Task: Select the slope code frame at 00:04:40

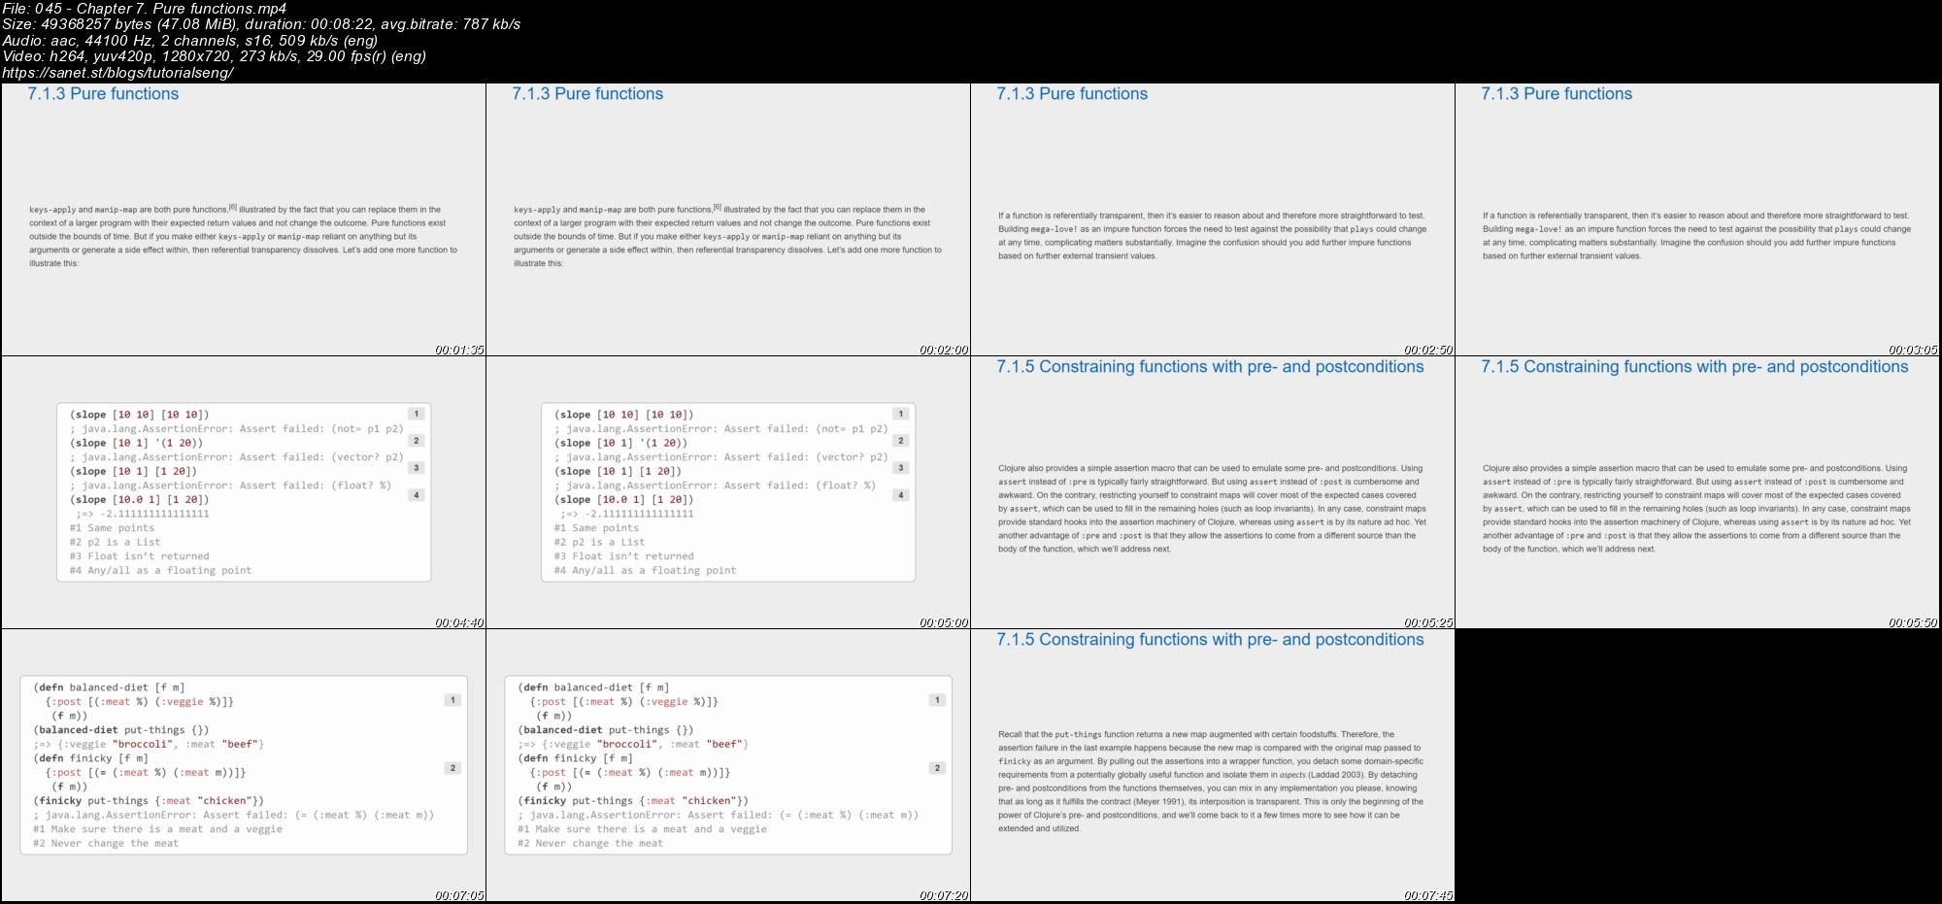Action: (x=244, y=492)
